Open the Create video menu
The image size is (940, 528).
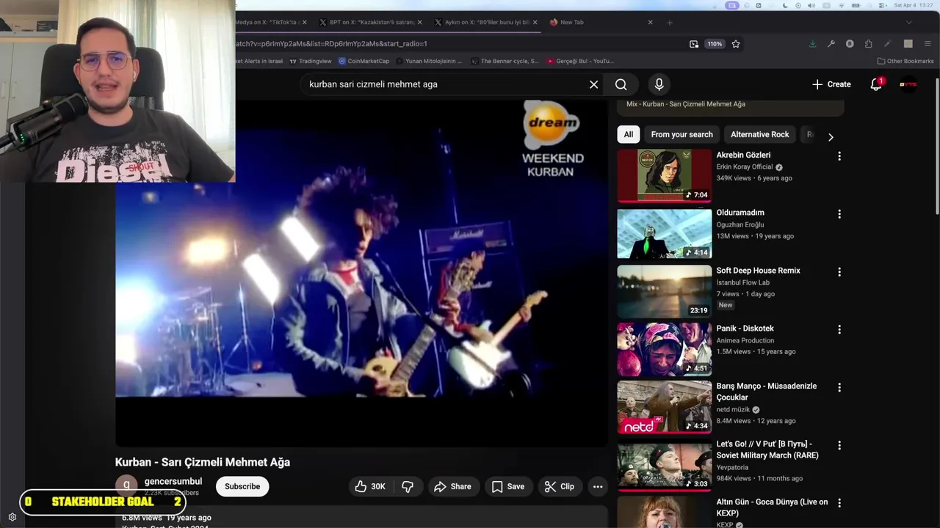[831, 84]
